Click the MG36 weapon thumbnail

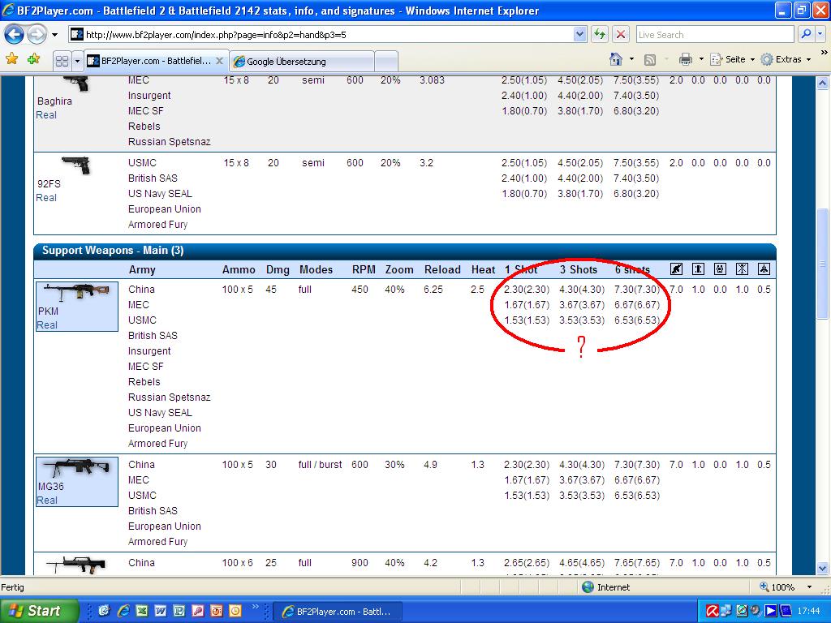(x=77, y=468)
